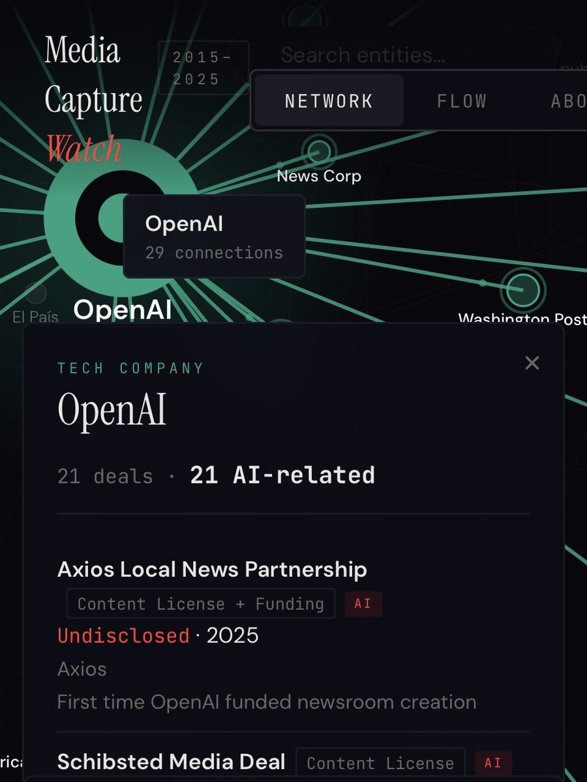This screenshot has height=782, width=587.
Task: Click the white OpenAI label below the node
Action: [123, 310]
